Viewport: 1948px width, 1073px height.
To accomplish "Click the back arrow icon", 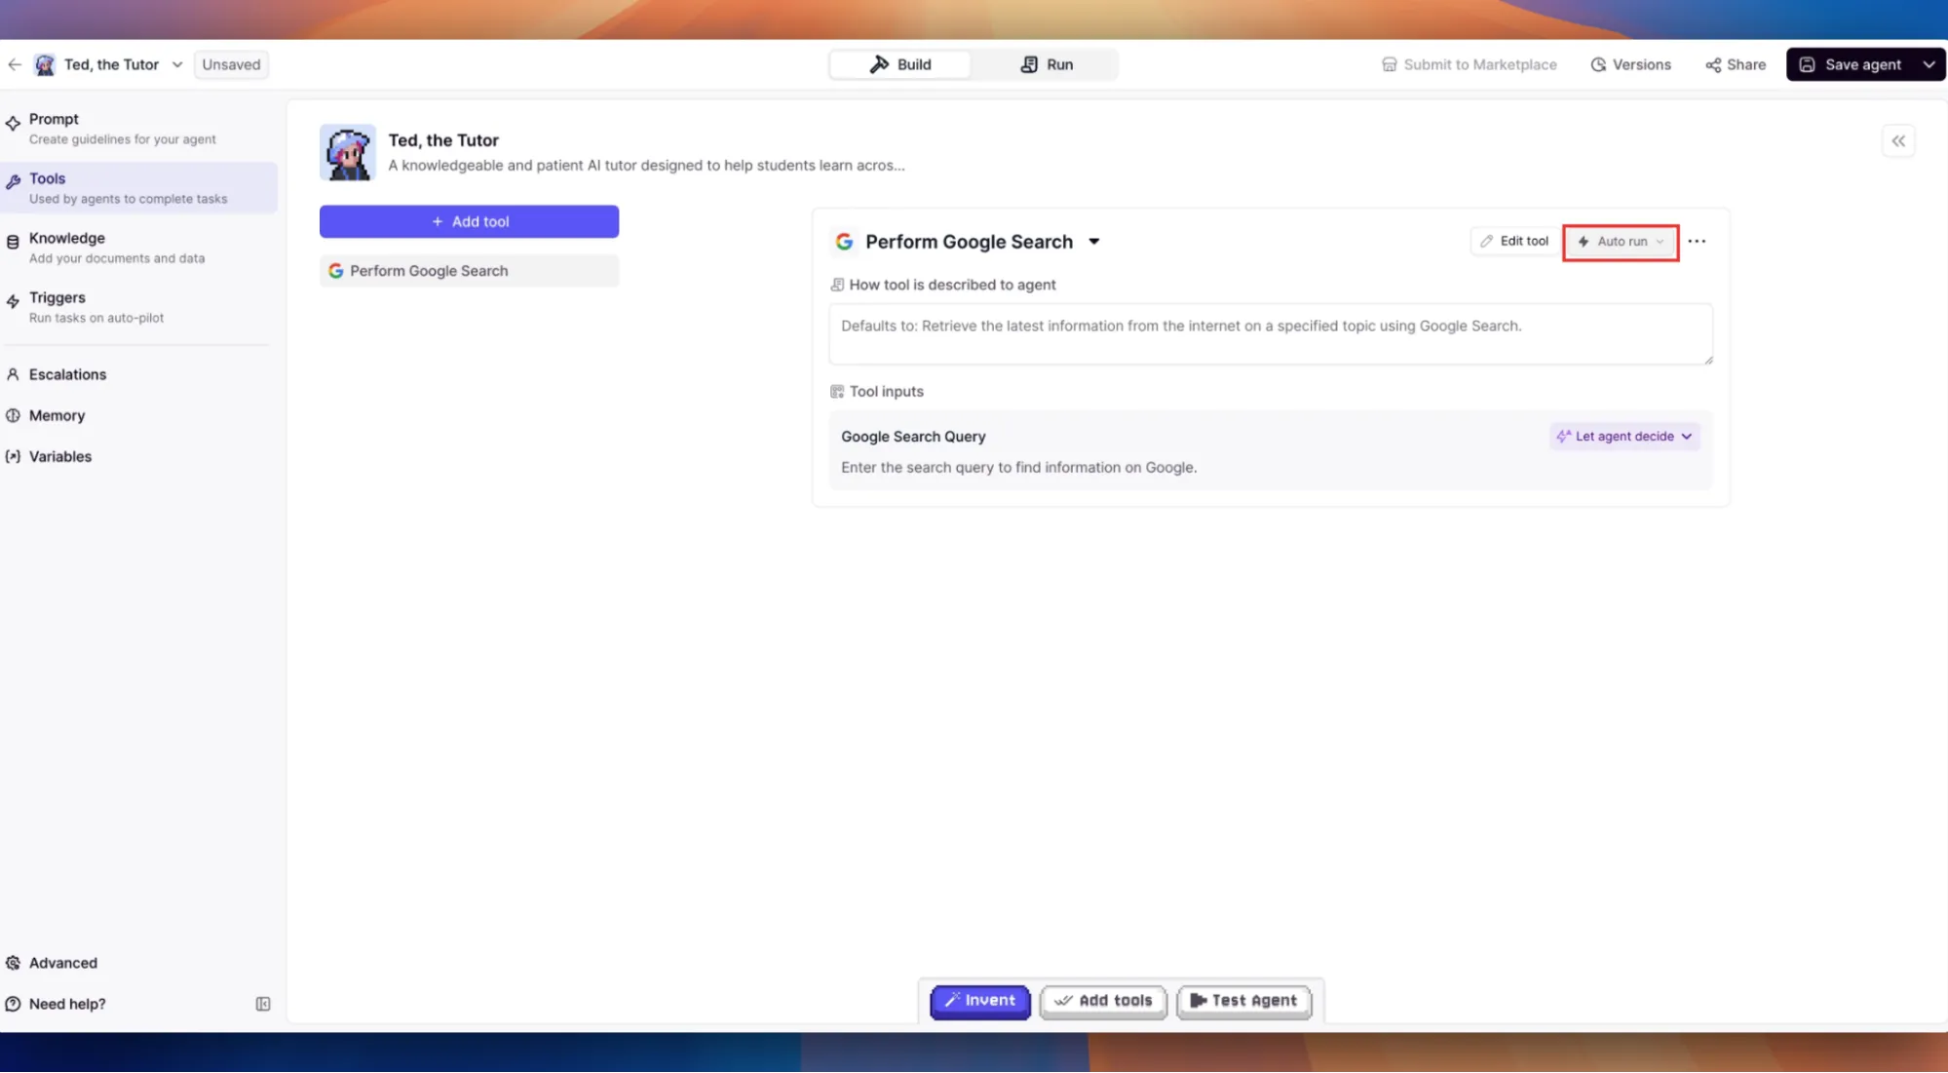I will point(14,64).
